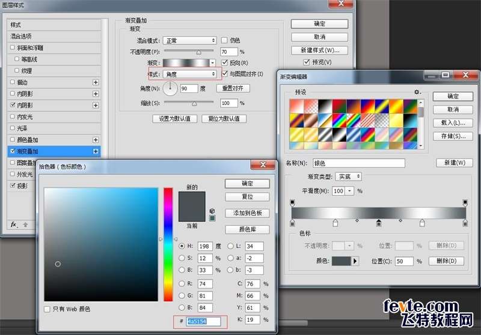Uncheck the 投影 style checkbox

tap(13, 186)
